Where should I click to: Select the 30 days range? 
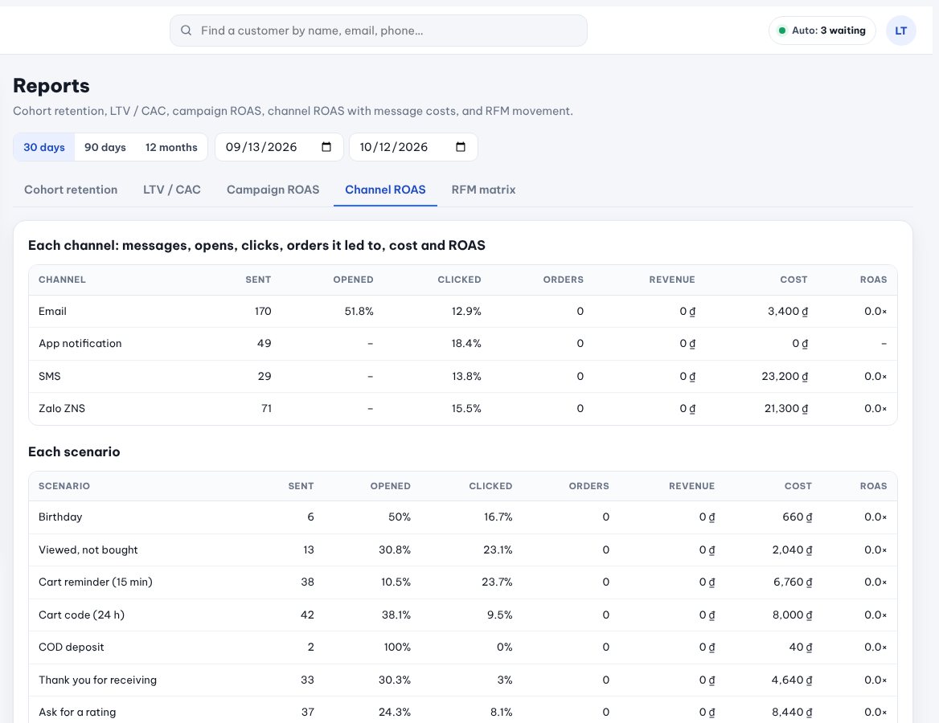click(44, 147)
